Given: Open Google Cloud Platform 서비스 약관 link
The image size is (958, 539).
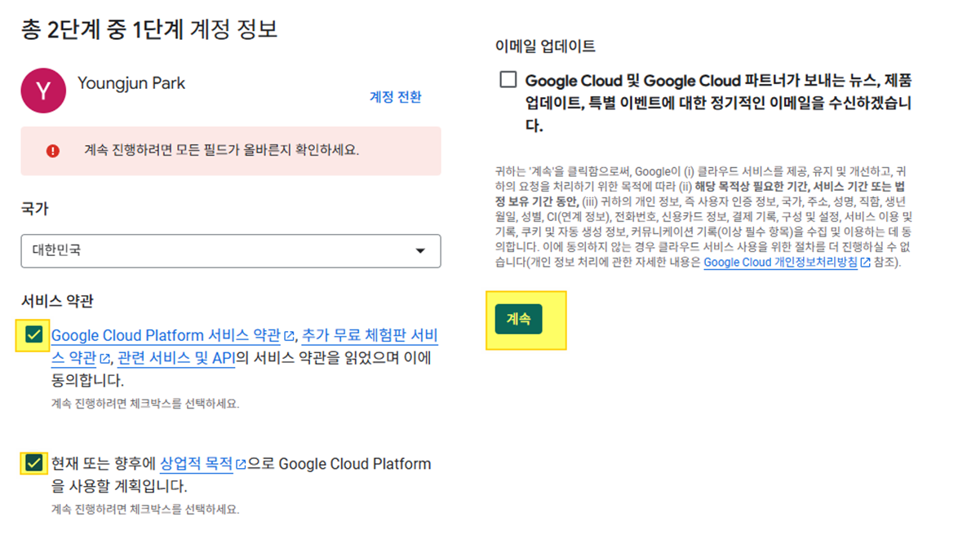Looking at the screenshot, I should pos(166,336).
